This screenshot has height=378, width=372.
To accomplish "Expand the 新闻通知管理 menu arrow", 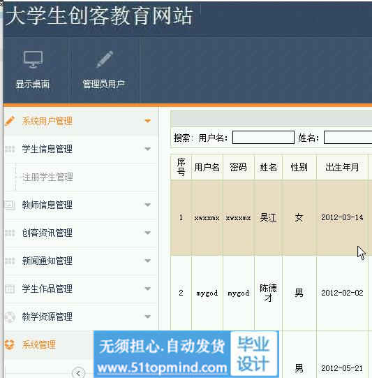I will (147, 261).
